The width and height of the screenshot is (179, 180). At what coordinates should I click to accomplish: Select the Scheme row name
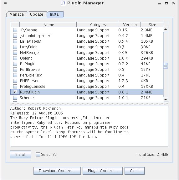(x=27, y=98)
